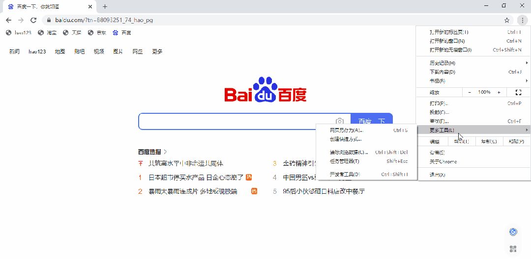Expand the 更多工具(L) submenu

tap(473, 130)
